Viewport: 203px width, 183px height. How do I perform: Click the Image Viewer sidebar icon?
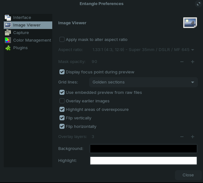[x=8, y=25]
